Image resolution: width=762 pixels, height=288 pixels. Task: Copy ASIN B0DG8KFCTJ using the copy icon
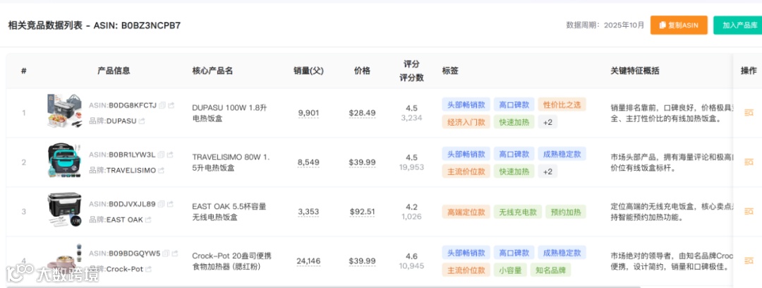(x=162, y=105)
